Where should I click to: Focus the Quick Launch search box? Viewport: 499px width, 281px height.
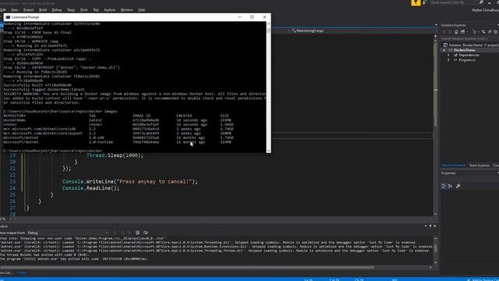tap(454, 2)
